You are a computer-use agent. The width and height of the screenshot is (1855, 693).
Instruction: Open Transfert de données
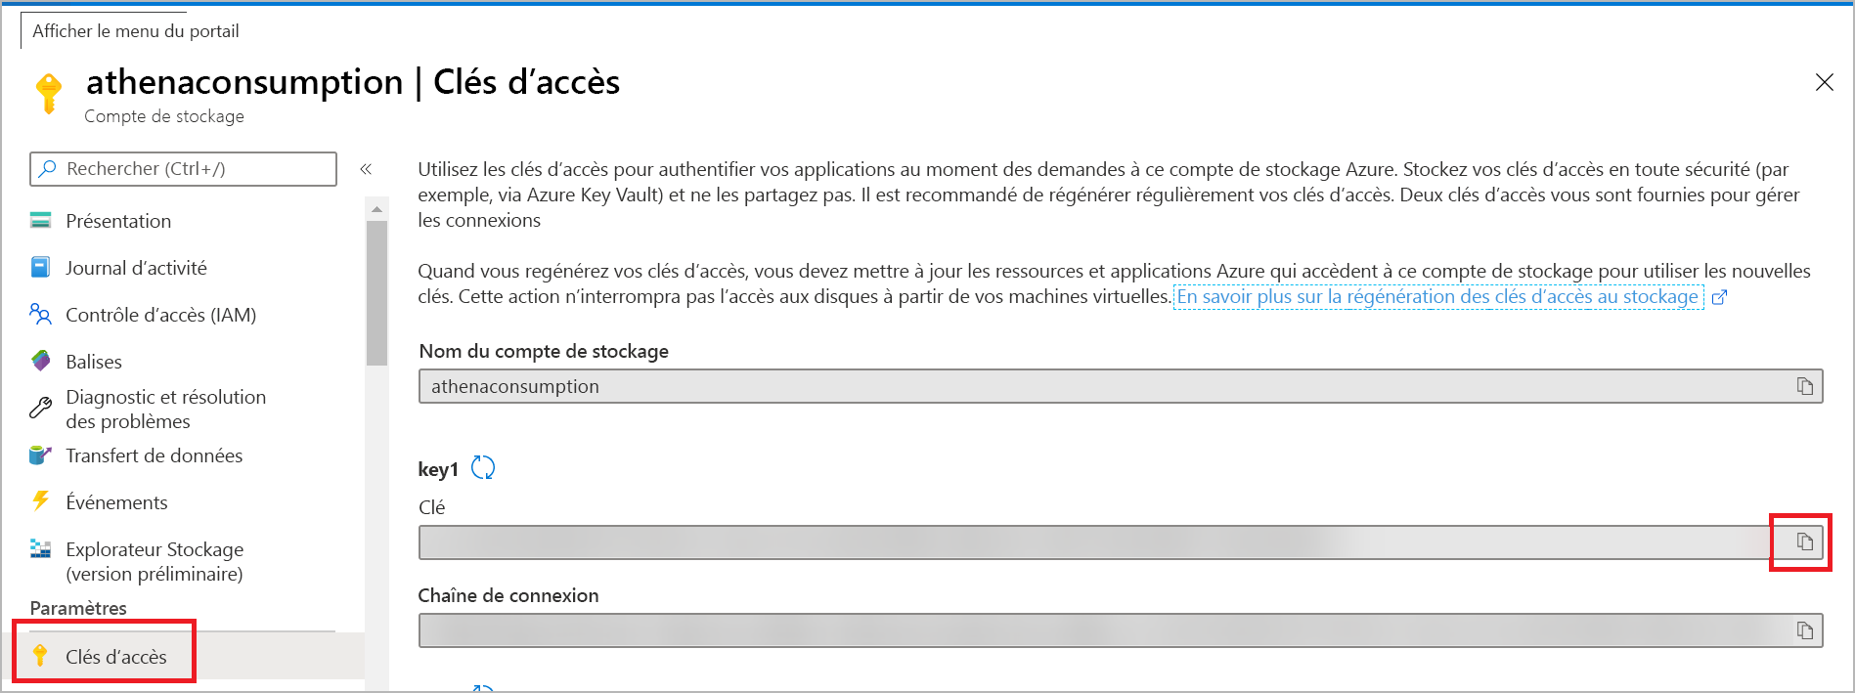154,455
